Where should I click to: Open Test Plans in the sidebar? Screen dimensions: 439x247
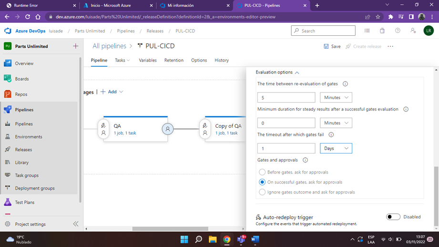click(x=25, y=202)
